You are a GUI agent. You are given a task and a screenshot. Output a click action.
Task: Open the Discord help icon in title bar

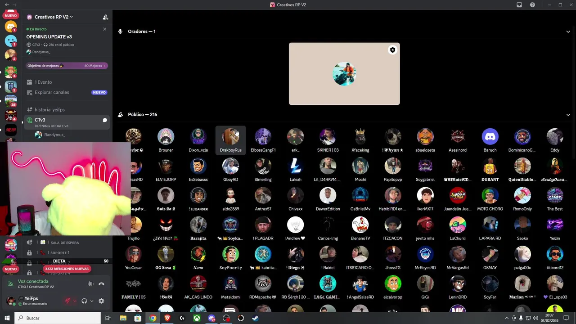pyautogui.click(x=532, y=5)
